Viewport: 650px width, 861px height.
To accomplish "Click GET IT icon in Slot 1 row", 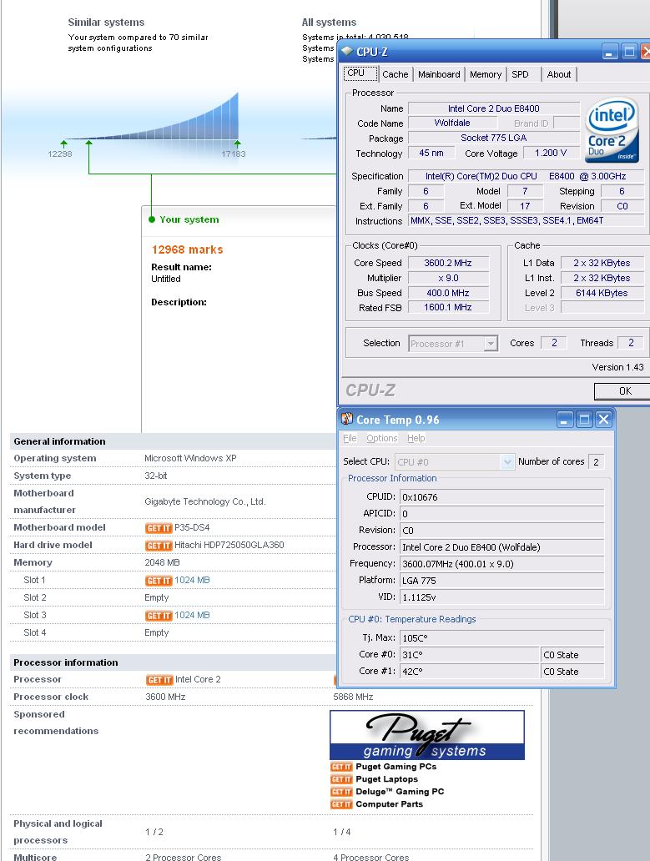I will tap(159, 581).
